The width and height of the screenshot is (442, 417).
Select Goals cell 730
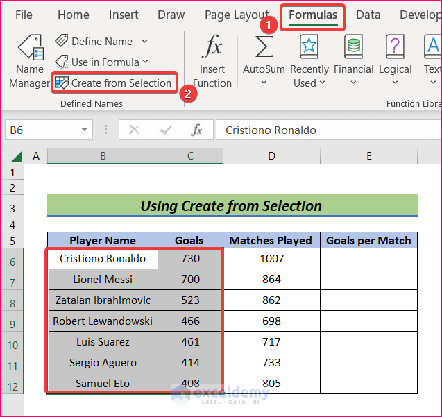pyautogui.click(x=190, y=259)
